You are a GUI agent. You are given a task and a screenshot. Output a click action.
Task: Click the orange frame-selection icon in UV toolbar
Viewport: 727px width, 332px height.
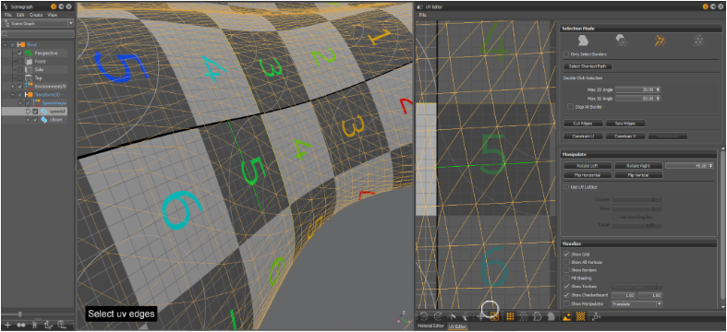coord(494,316)
